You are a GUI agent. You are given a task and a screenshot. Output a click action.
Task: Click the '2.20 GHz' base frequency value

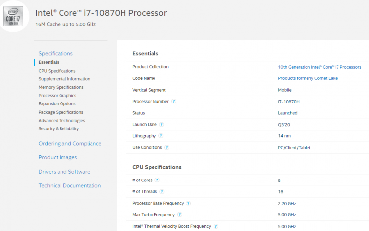(287, 204)
